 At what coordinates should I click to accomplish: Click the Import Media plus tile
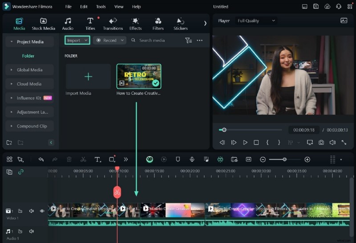(x=88, y=76)
